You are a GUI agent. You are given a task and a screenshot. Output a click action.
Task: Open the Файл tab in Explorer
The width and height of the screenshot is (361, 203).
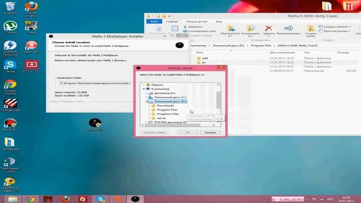click(x=154, y=21)
